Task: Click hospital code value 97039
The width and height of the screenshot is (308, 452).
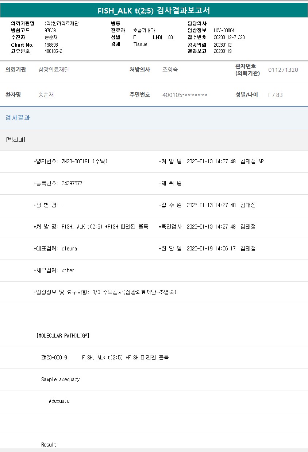Action: click(x=50, y=31)
